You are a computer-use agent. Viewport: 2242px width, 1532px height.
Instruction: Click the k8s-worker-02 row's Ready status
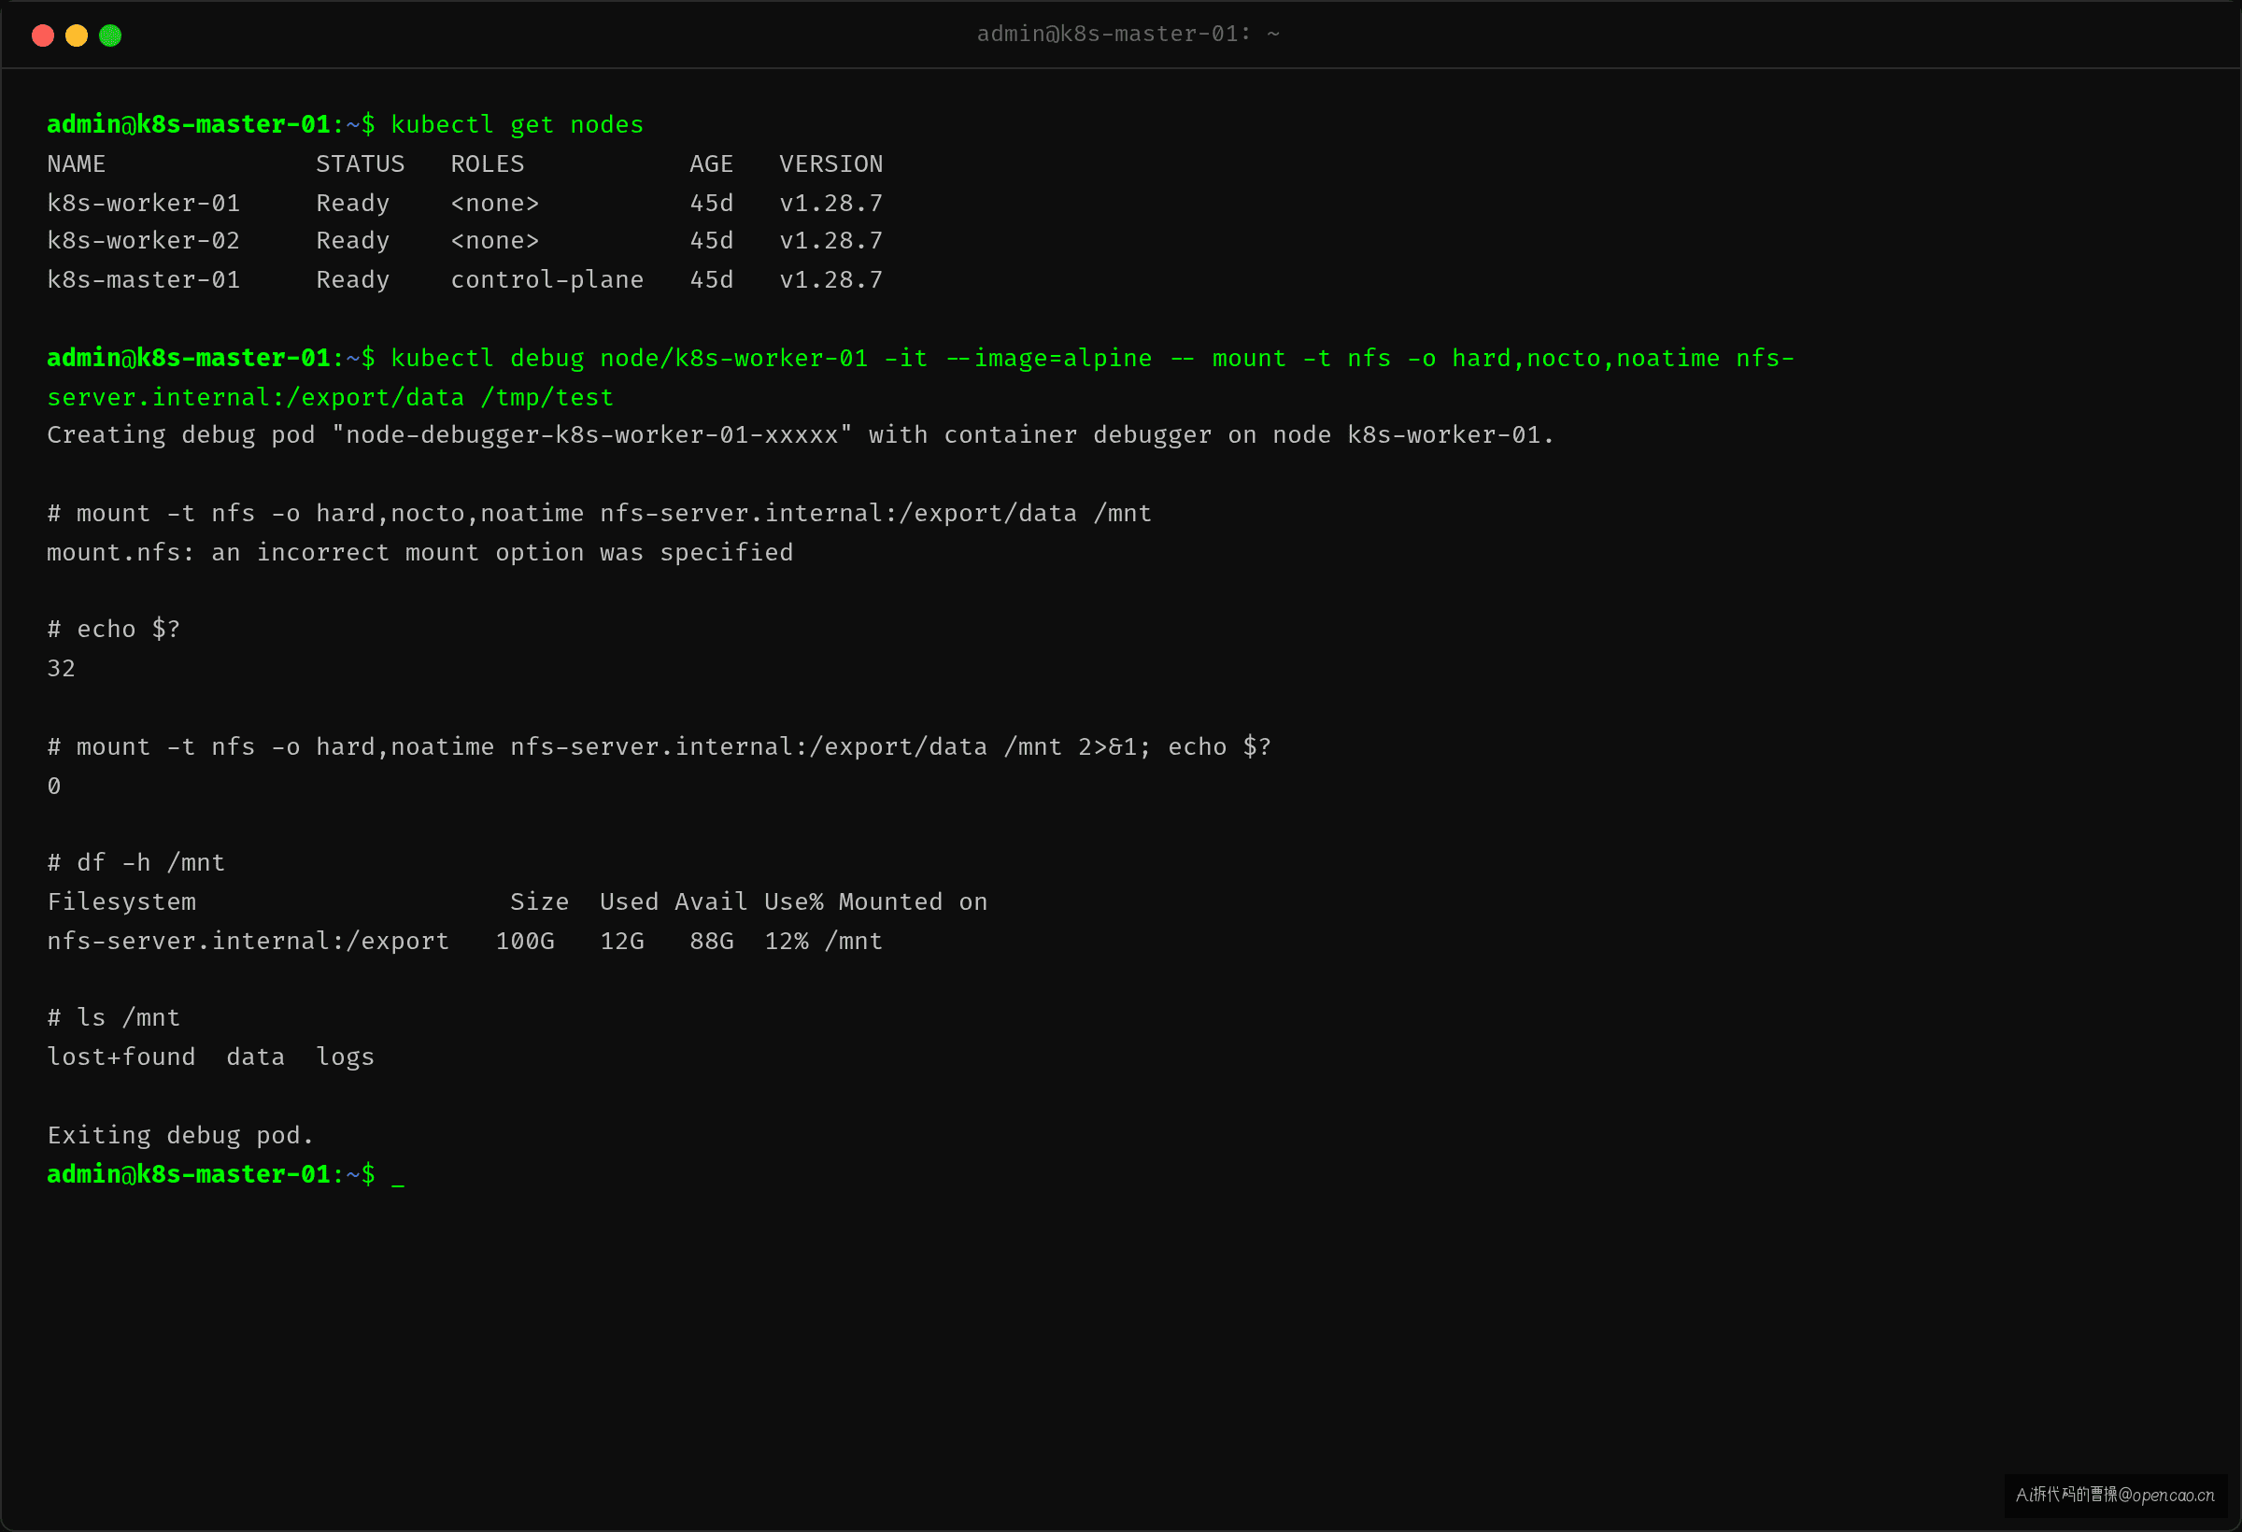(352, 241)
